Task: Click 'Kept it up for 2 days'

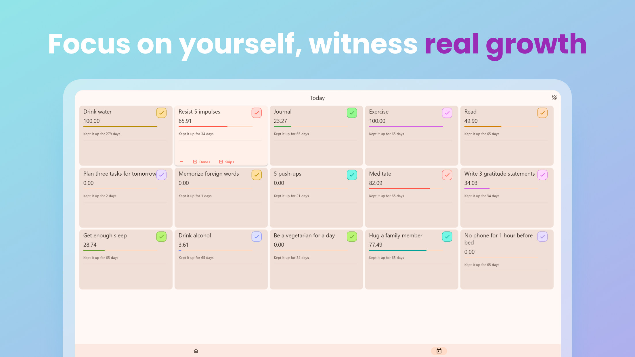Action: click(x=100, y=196)
